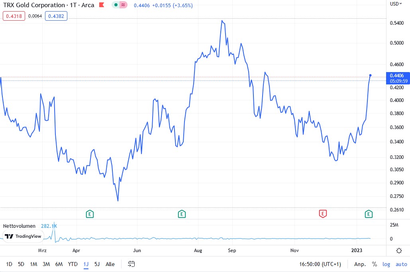Open the USD currency dropdown

pyautogui.click(x=396, y=4)
